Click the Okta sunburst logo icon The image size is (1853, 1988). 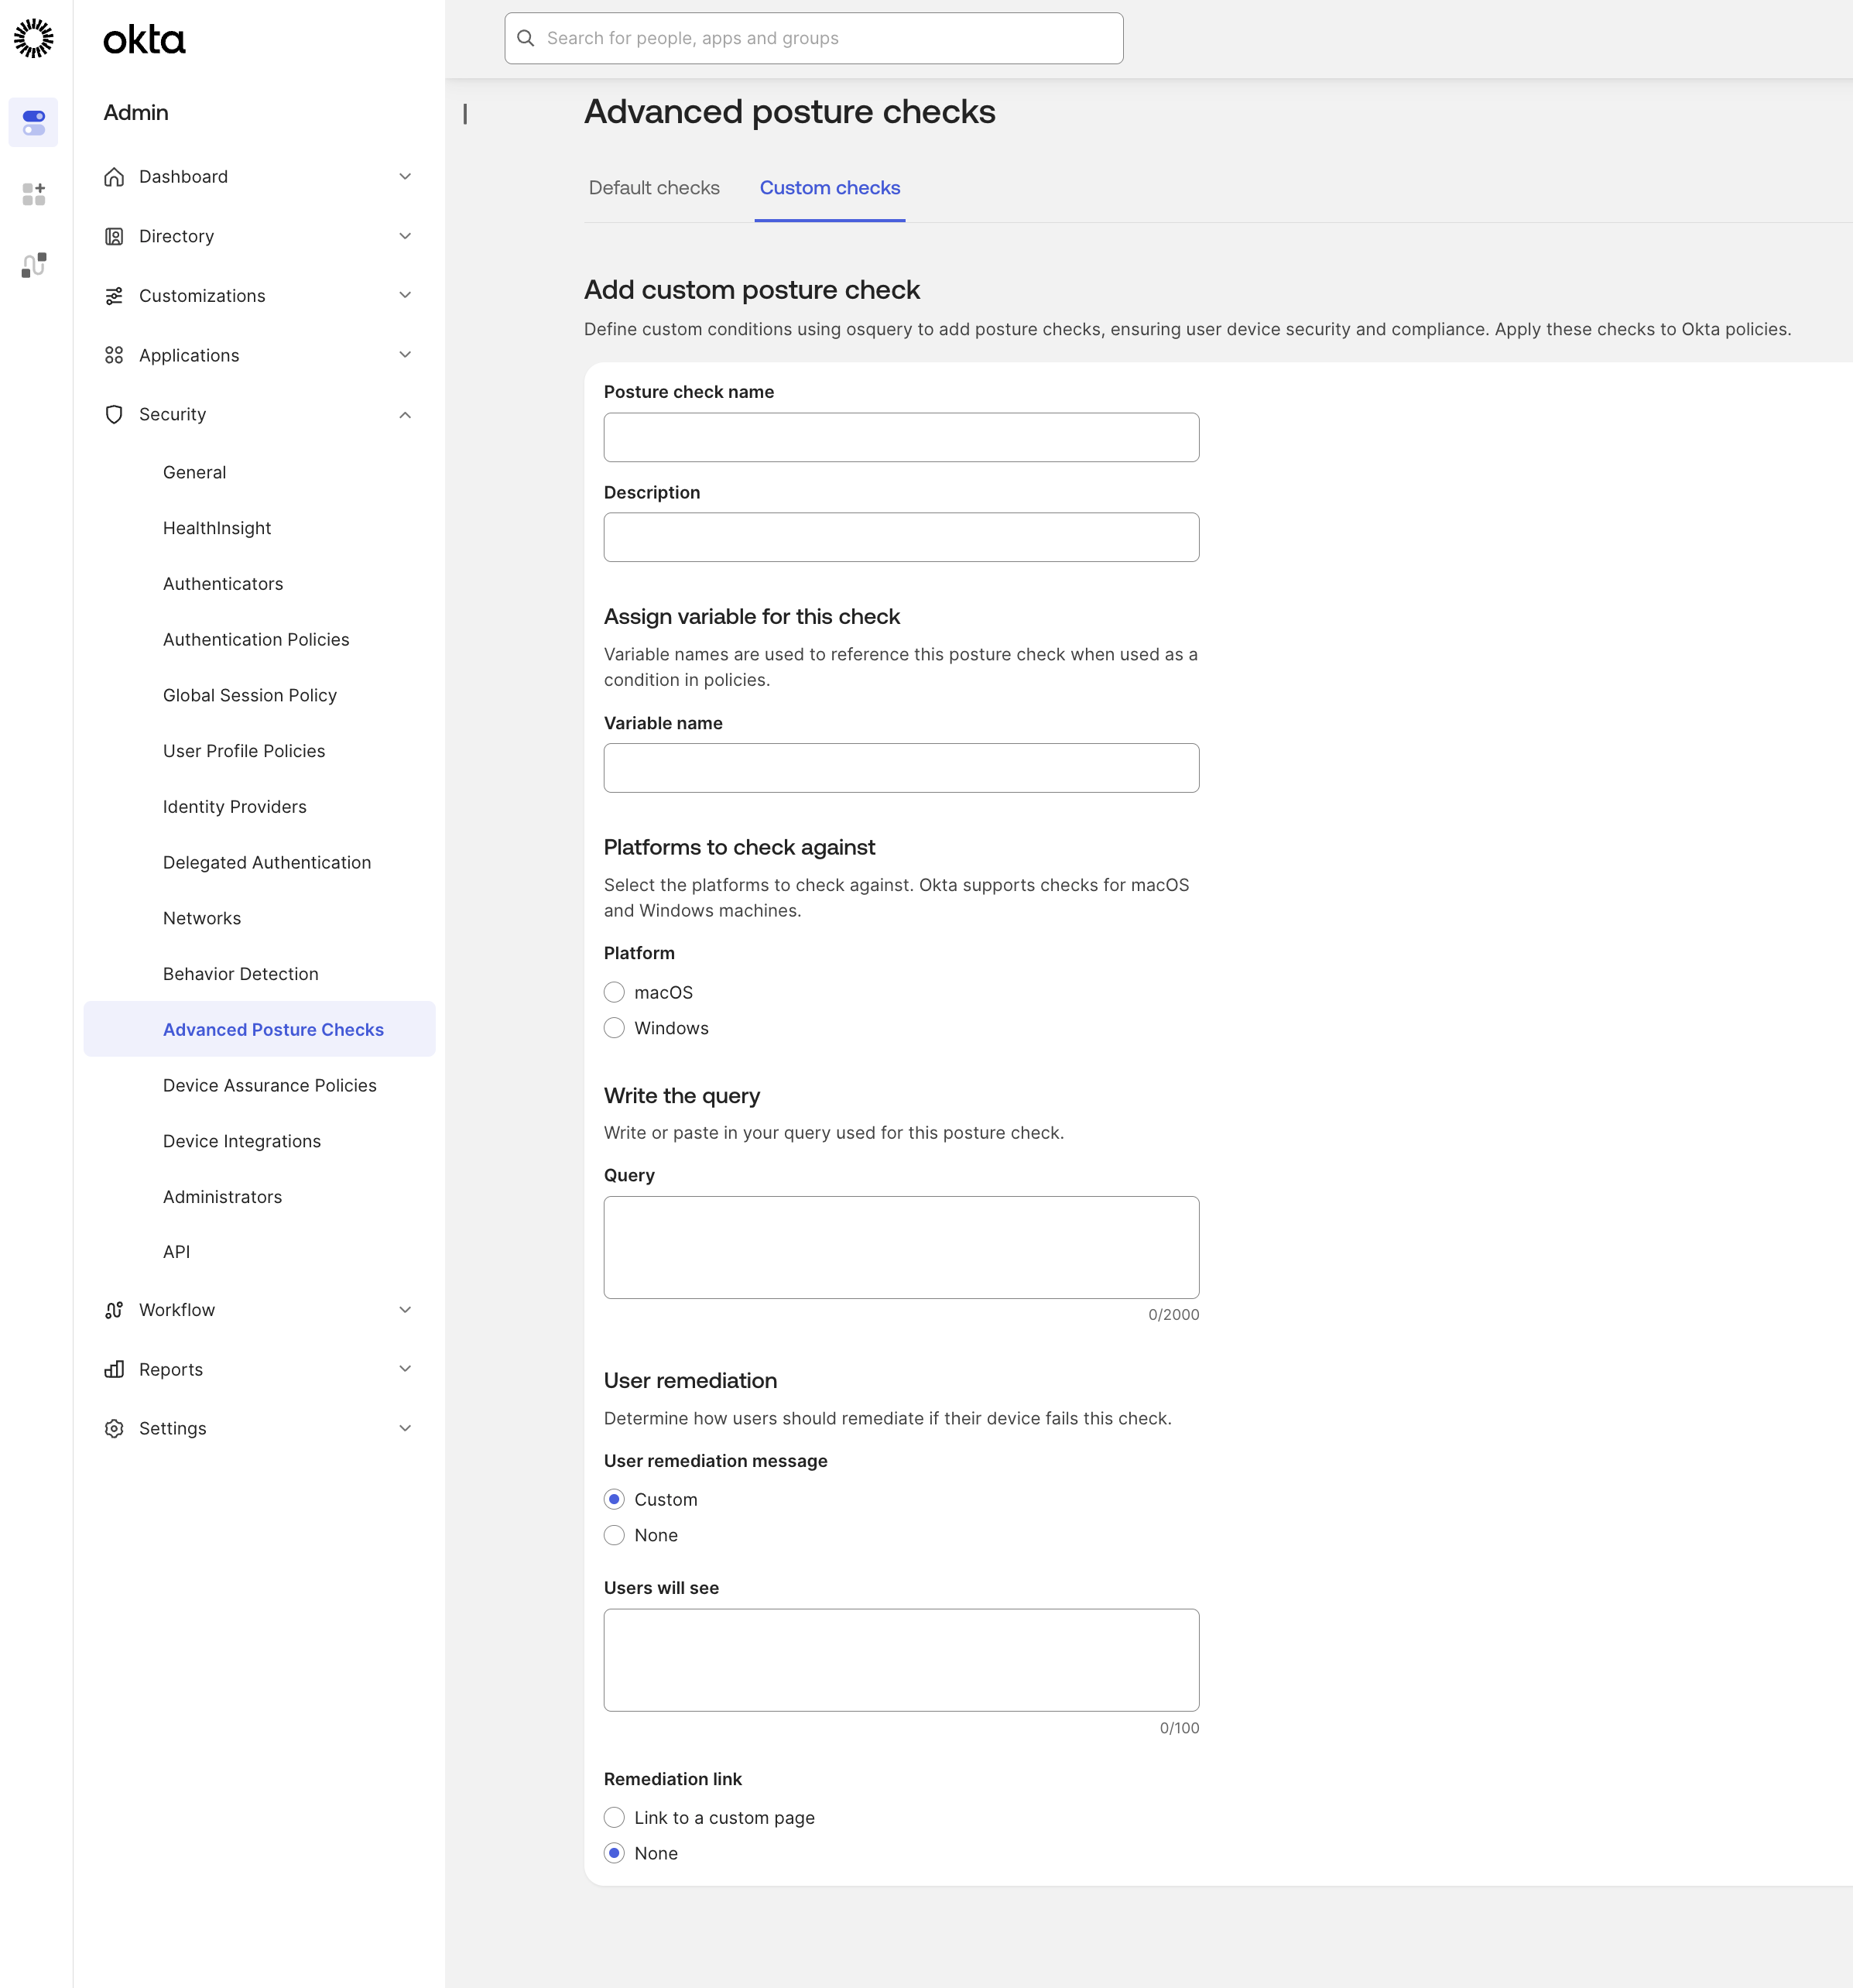(x=34, y=38)
